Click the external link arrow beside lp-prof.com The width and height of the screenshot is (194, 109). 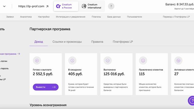click(x=47, y=6)
